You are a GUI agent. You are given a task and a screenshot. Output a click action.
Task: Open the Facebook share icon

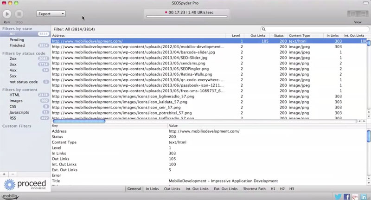[x=347, y=197]
